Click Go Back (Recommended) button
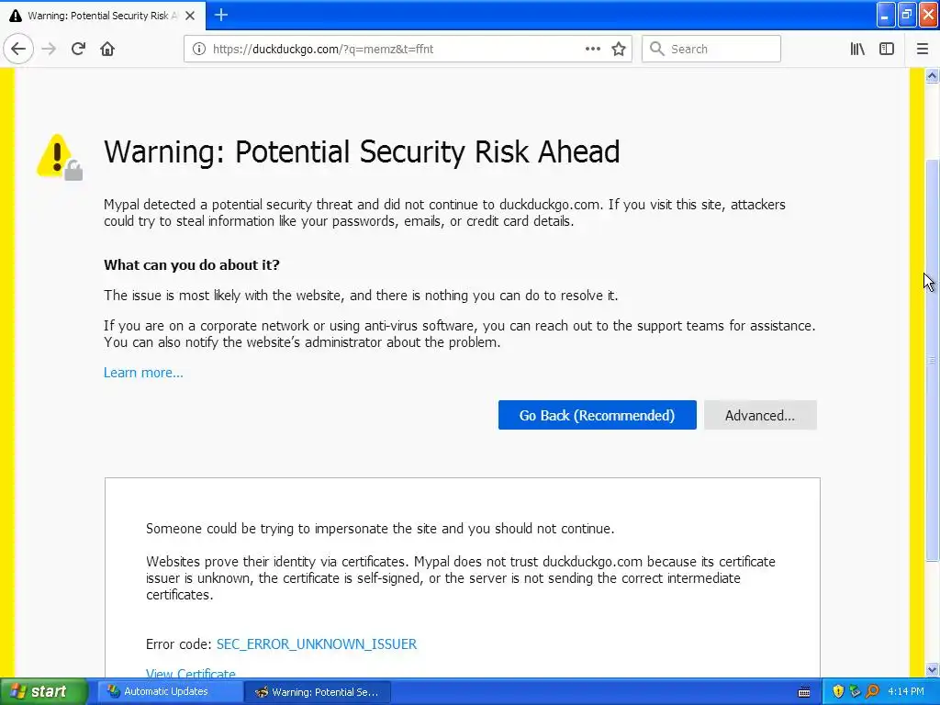 (x=597, y=415)
